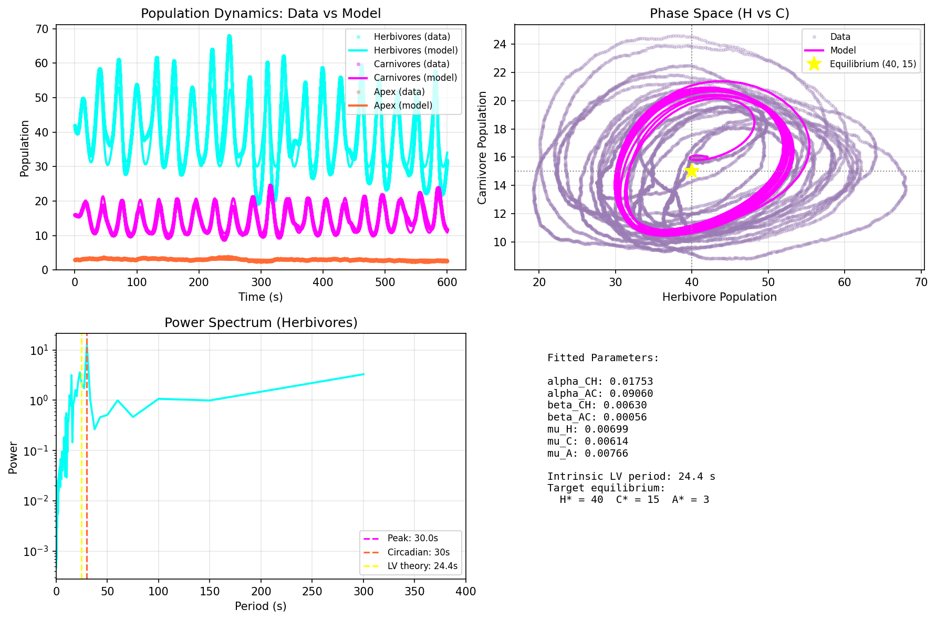Select the Power Spectrum (Herbivores) title

[262, 323]
